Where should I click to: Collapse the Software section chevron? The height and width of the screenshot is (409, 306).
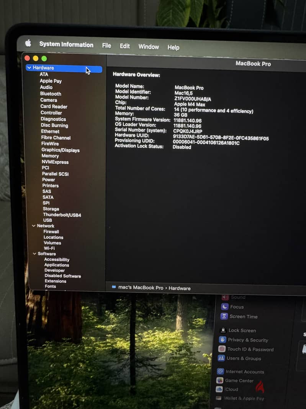[x=34, y=254]
